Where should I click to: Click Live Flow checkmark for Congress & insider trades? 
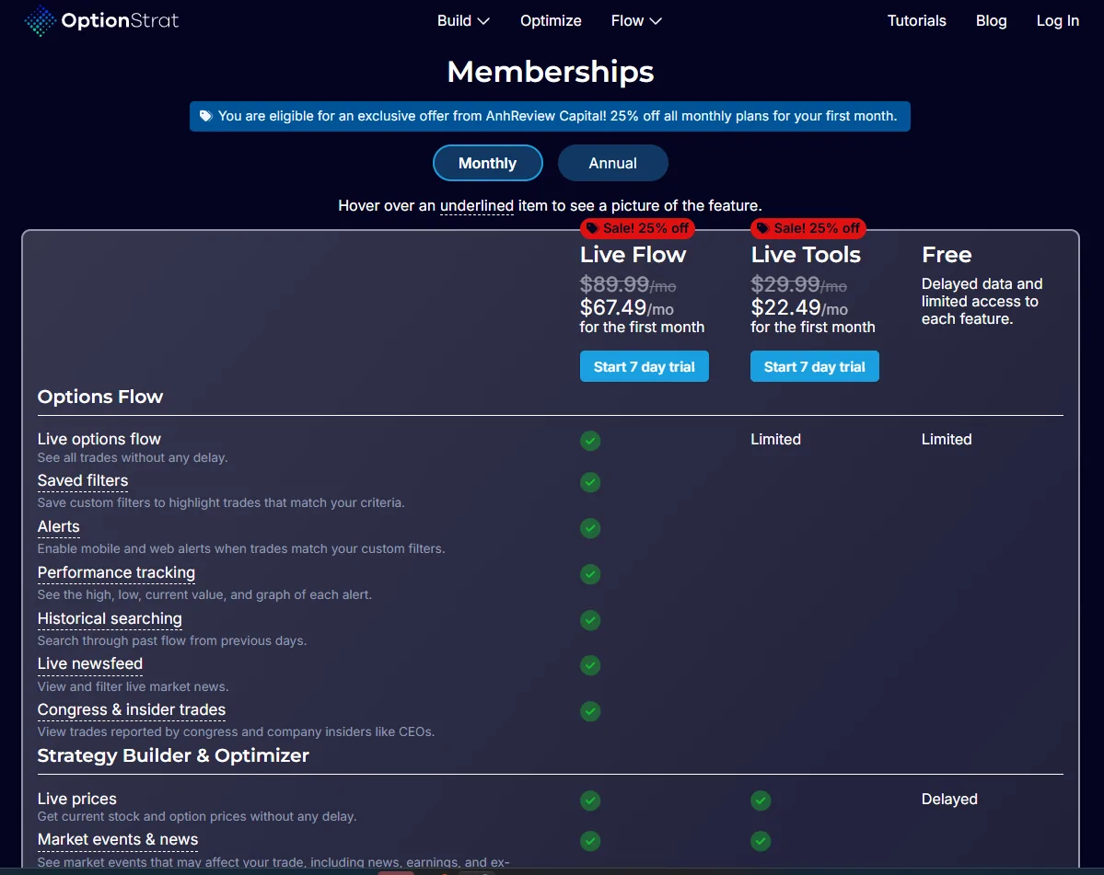coord(590,711)
